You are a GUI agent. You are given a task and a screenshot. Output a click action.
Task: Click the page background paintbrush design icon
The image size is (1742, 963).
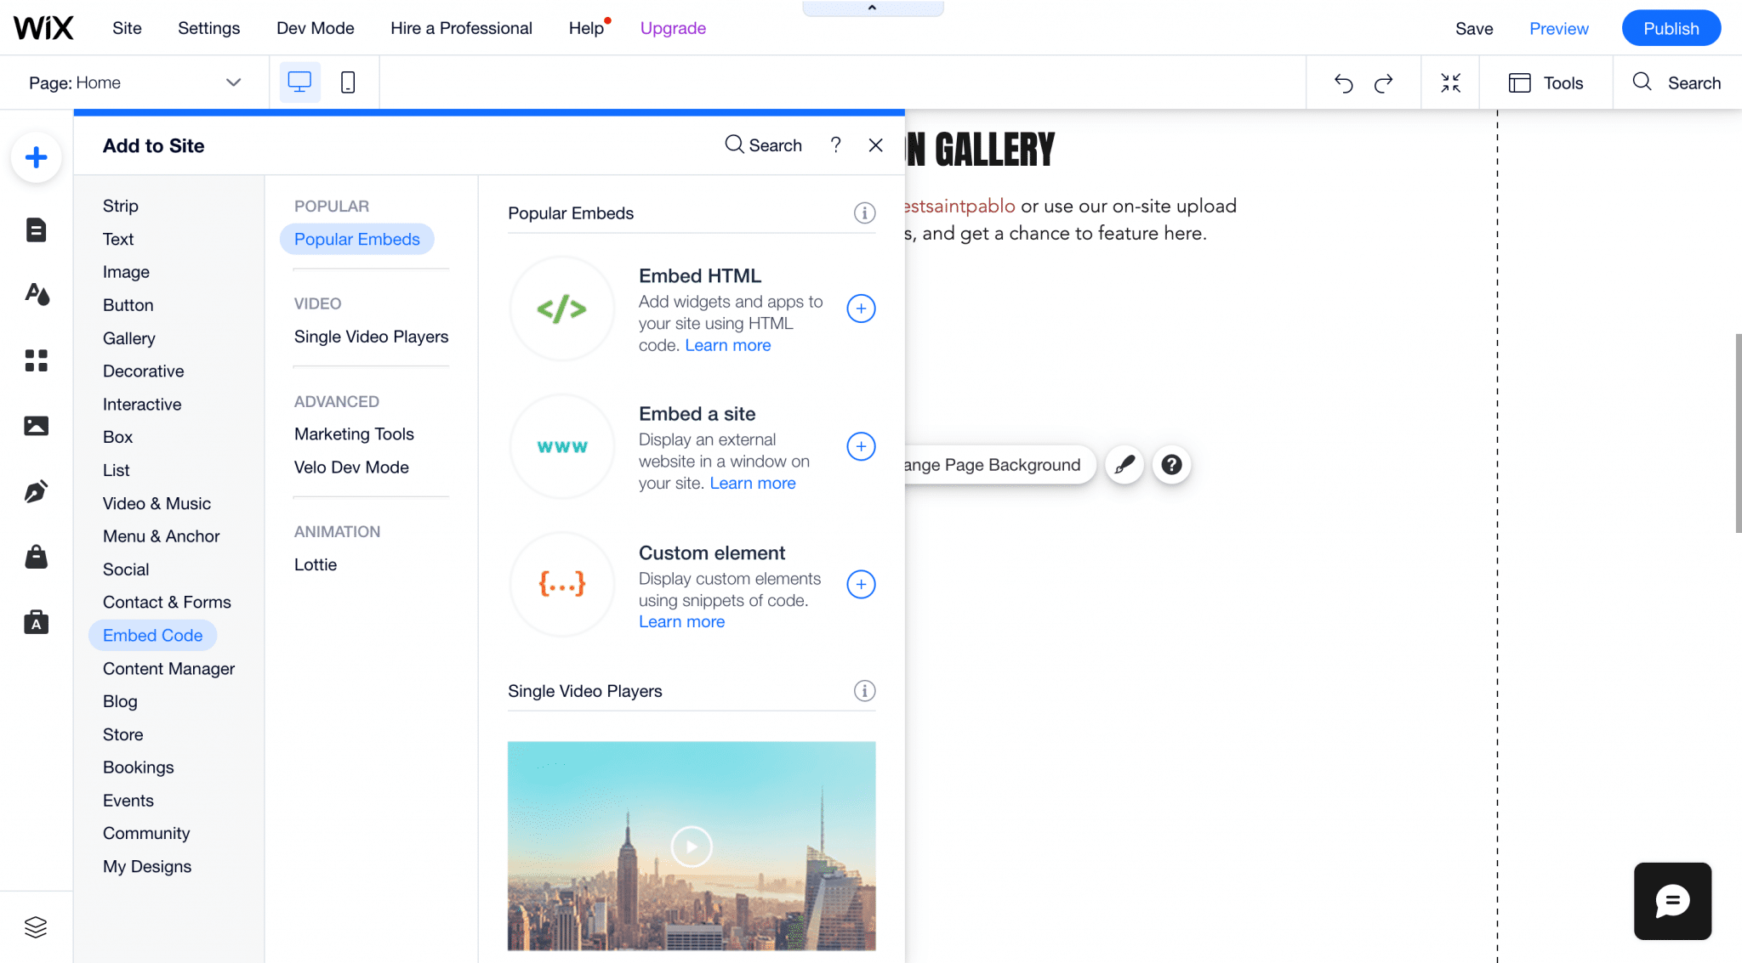[1124, 465]
